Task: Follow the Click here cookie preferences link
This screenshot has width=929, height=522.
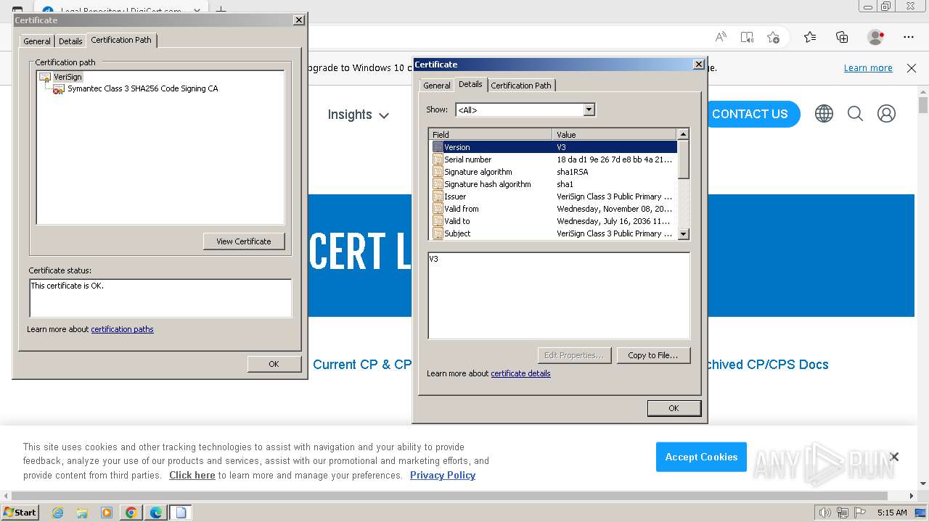Action: tap(192, 476)
